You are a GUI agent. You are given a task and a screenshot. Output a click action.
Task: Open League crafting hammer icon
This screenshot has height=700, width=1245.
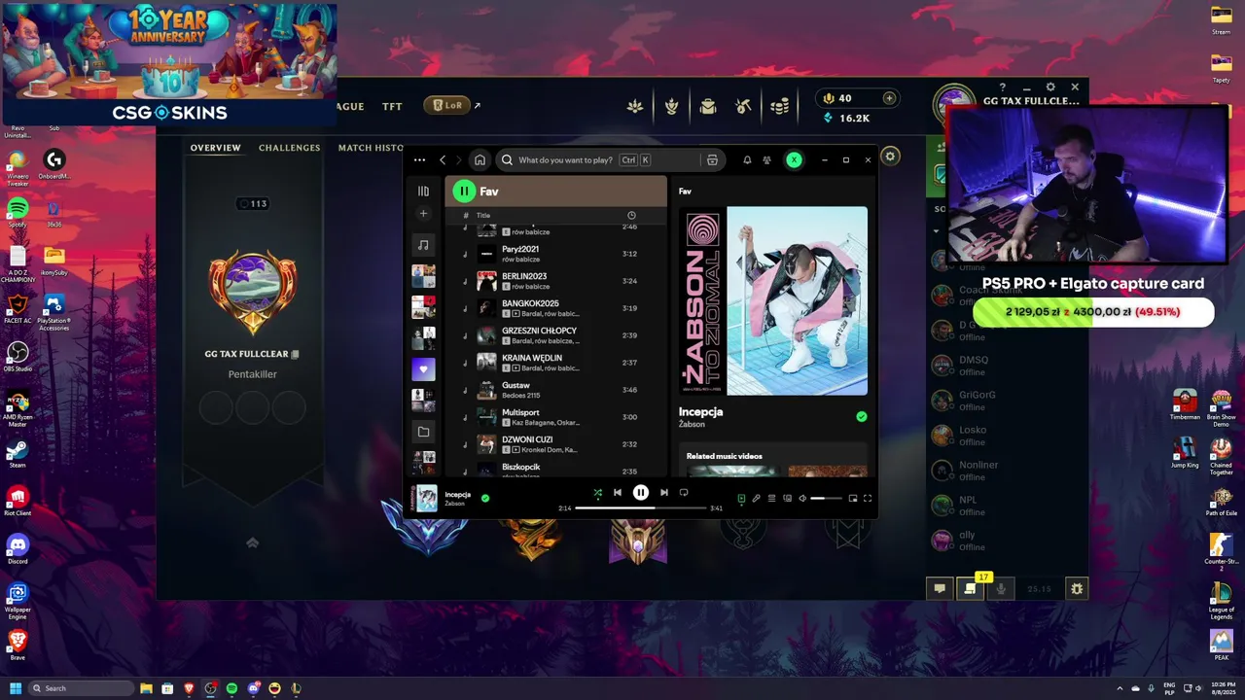(x=744, y=106)
